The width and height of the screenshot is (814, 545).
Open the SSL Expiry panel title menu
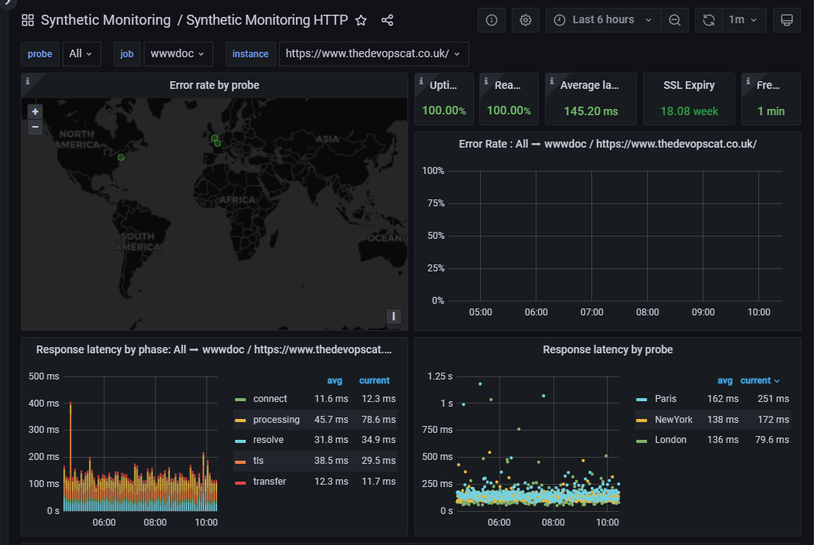point(689,85)
